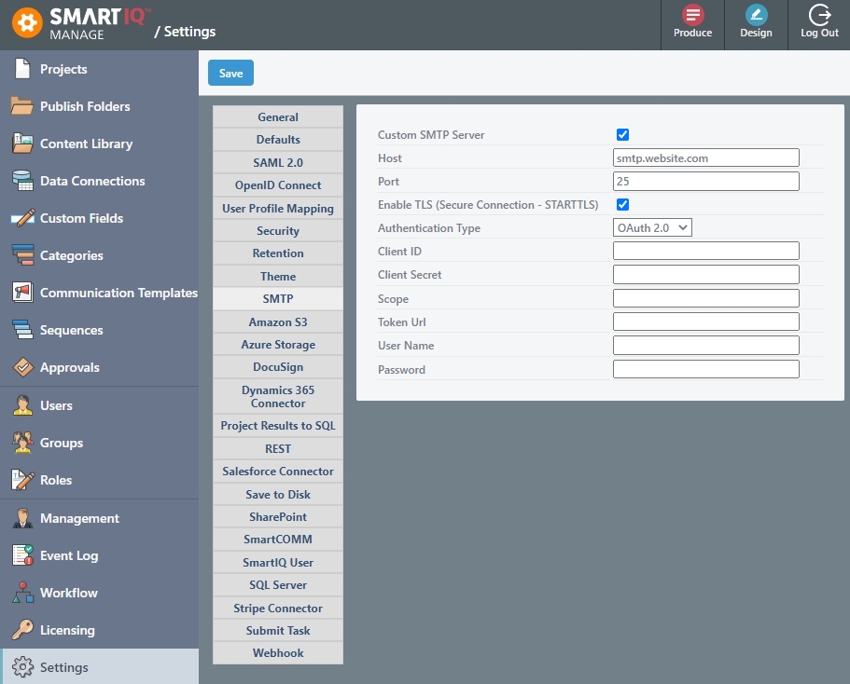850x684 pixels.
Task: Open Project Results to SQL tab
Action: point(278,426)
